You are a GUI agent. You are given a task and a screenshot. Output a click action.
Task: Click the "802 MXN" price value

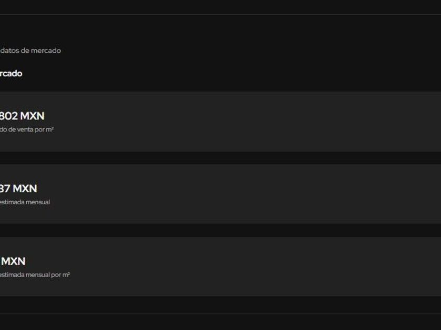point(22,116)
